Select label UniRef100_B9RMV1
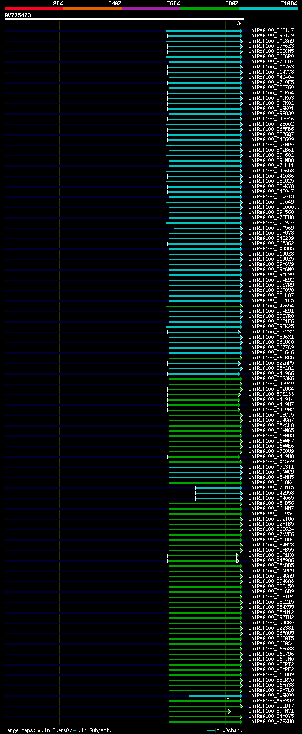This screenshot has height=734, width=302. click(271, 711)
